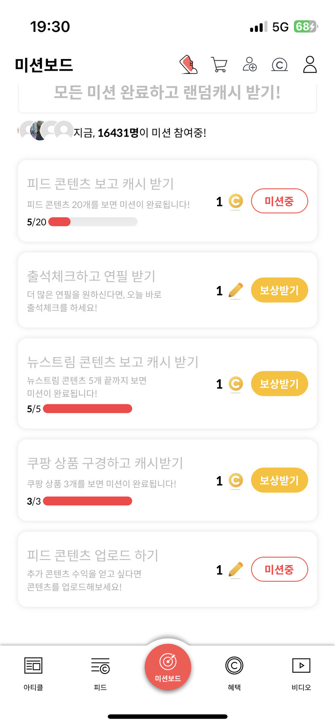Tap 미션중 button on feed content mission
Screen dimensions: 335x726
pyautogui.click(x=279, y=201)
